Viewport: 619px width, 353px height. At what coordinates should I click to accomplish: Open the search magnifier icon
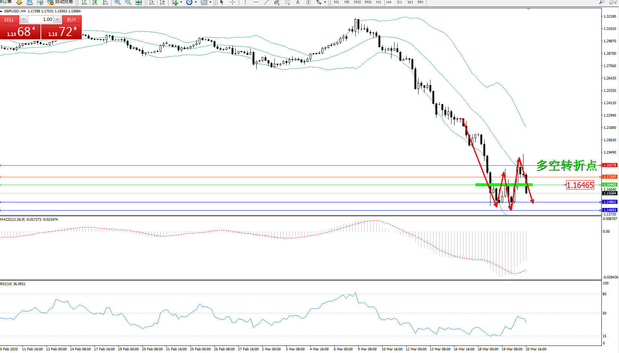coord(602,2)
